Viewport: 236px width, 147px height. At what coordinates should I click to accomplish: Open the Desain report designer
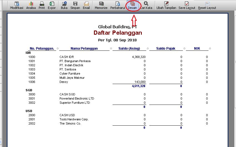(x=132, y=5)
